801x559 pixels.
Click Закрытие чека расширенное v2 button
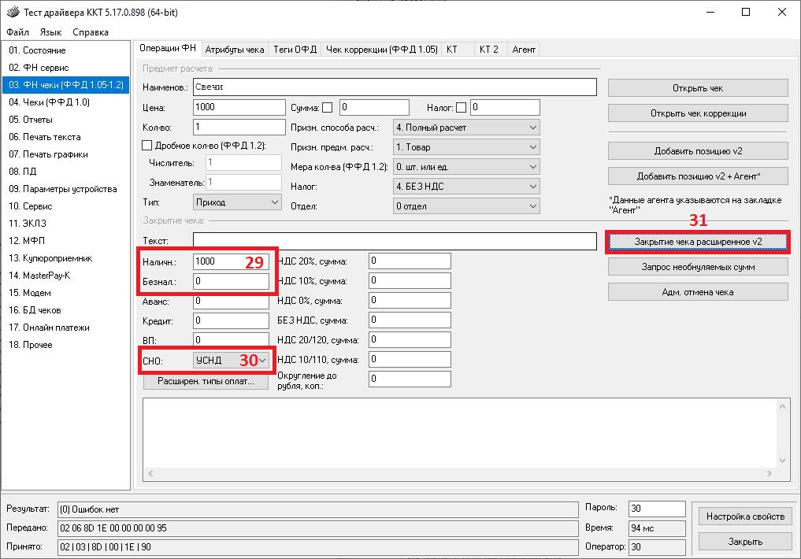tap(698, 242)
